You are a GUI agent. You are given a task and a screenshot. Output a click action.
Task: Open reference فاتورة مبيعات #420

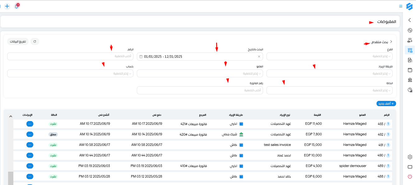194,134
